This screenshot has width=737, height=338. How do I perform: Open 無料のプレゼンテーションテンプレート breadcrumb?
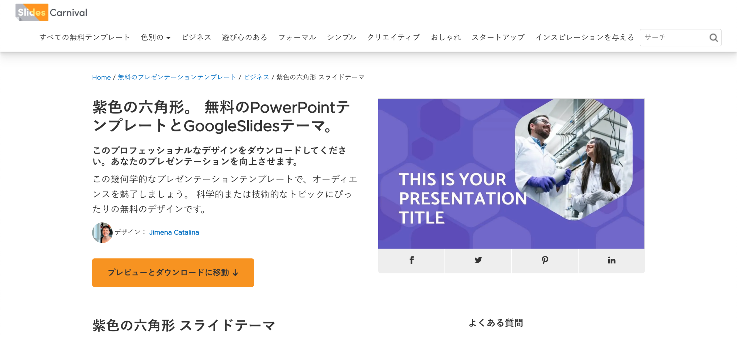pyautogui.click(x=177, y=77)
